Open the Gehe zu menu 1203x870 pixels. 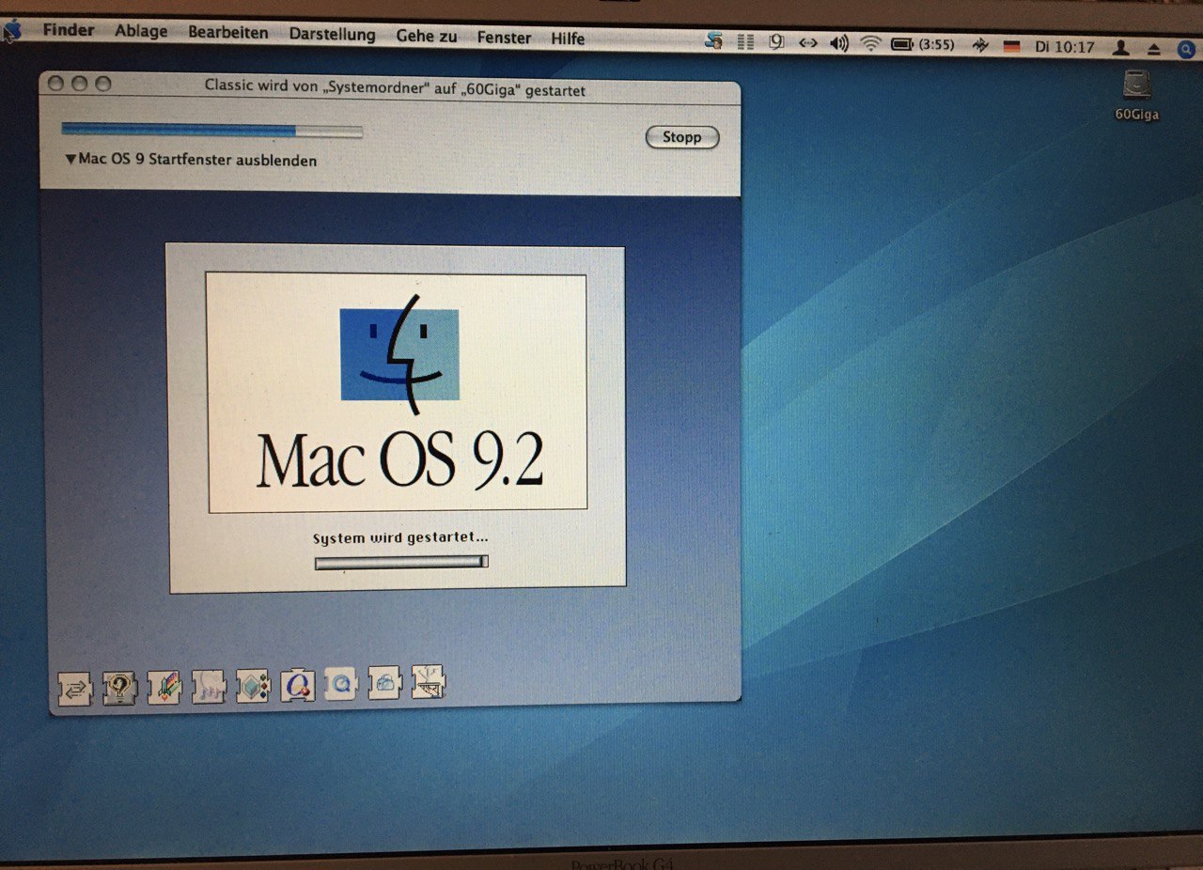point(426,37)
